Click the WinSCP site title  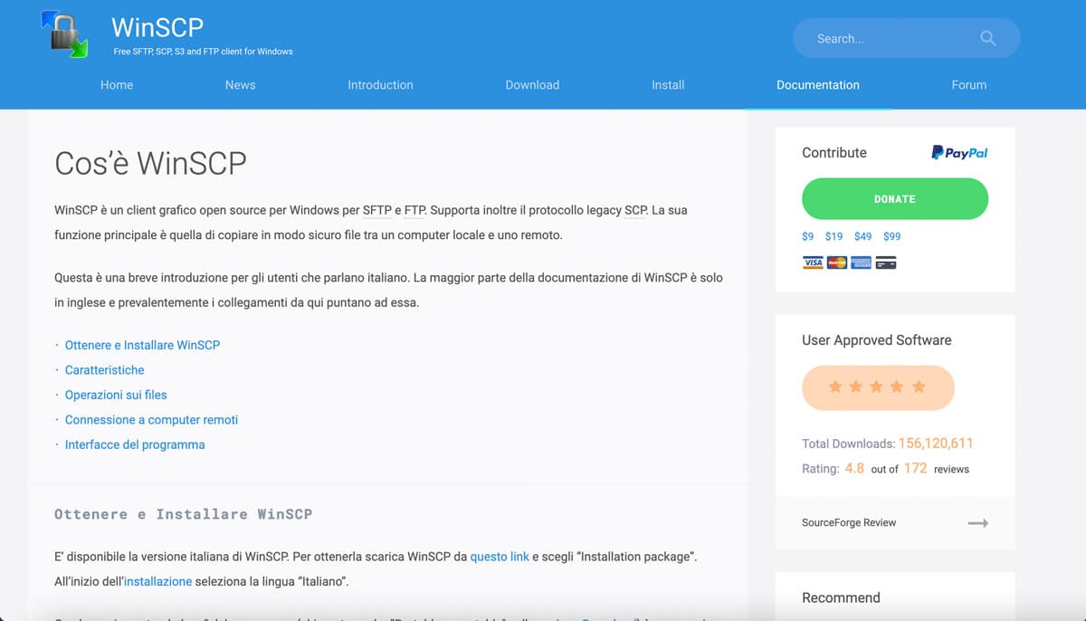157,26
